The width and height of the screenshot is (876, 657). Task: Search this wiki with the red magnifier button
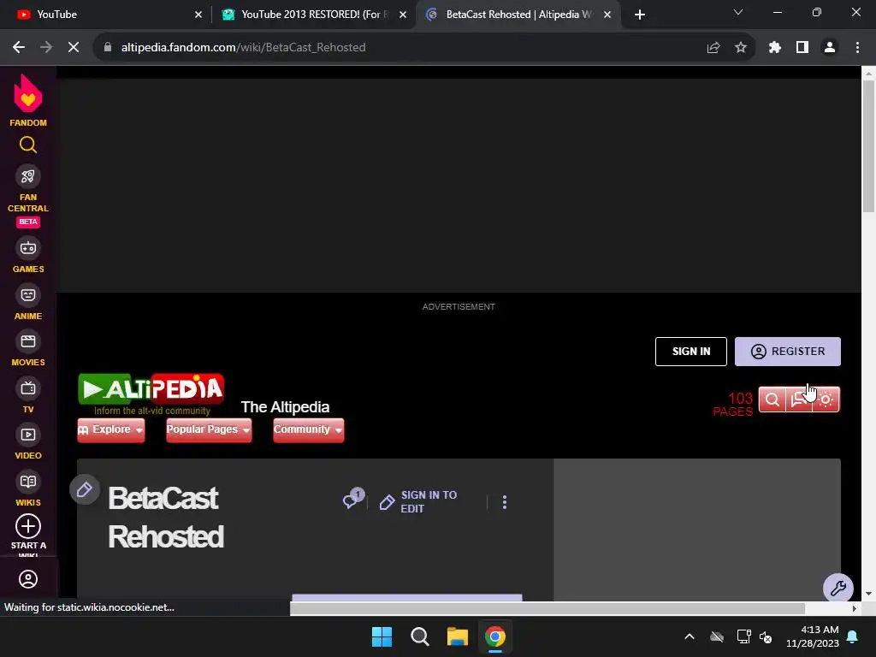[x=772, y=400]
